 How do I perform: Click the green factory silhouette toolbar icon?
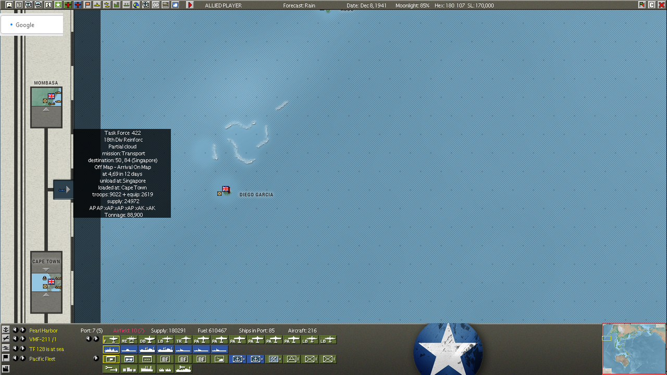(116, 5)
